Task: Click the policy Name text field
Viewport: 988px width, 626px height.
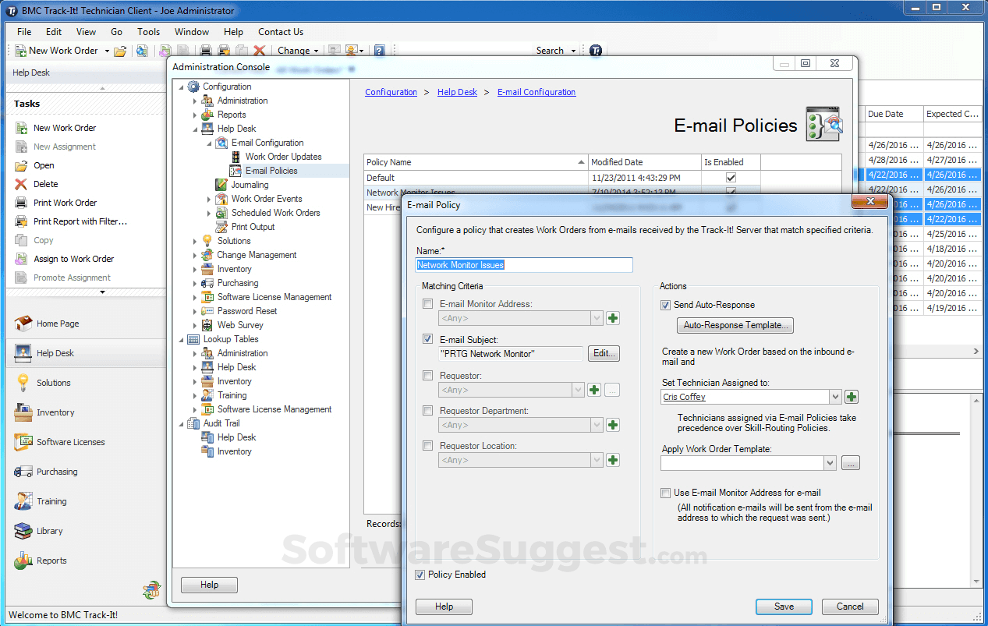Action: click(x=524, y=265)
